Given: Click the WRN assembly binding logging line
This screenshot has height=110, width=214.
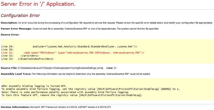Looking at the screenshot, I should tap(34, 86).
